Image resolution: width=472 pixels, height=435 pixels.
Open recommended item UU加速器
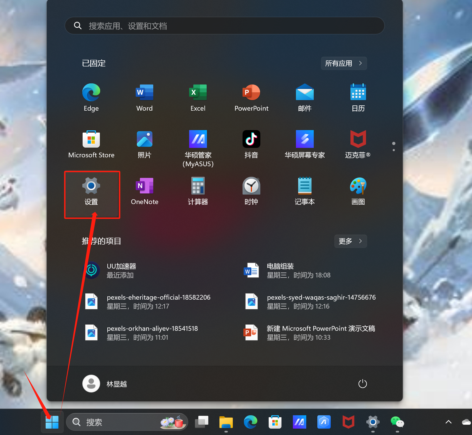point(111,270)
